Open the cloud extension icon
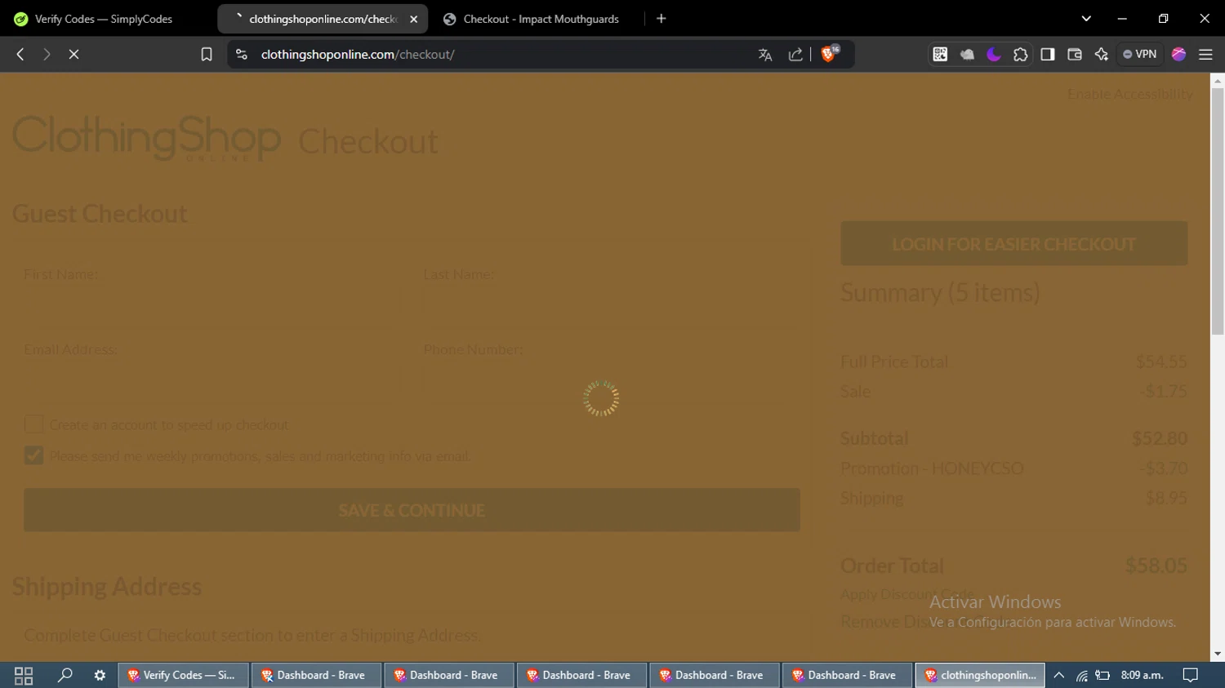The width and height of the screenshot is (1225, 688). [967, 55]
